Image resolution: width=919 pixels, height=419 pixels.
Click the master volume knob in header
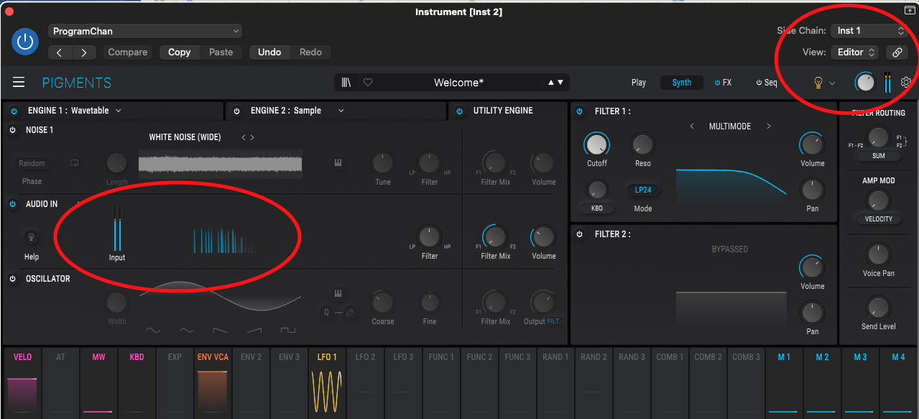(x=866, y=83)
